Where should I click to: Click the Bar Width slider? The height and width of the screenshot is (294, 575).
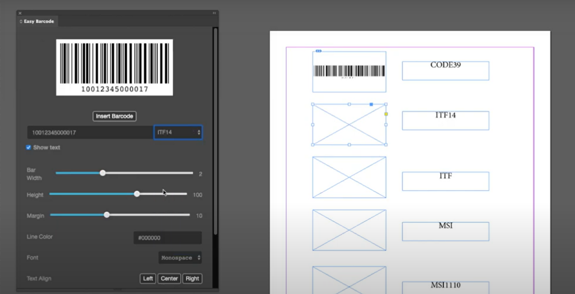[x=124, y=173]
